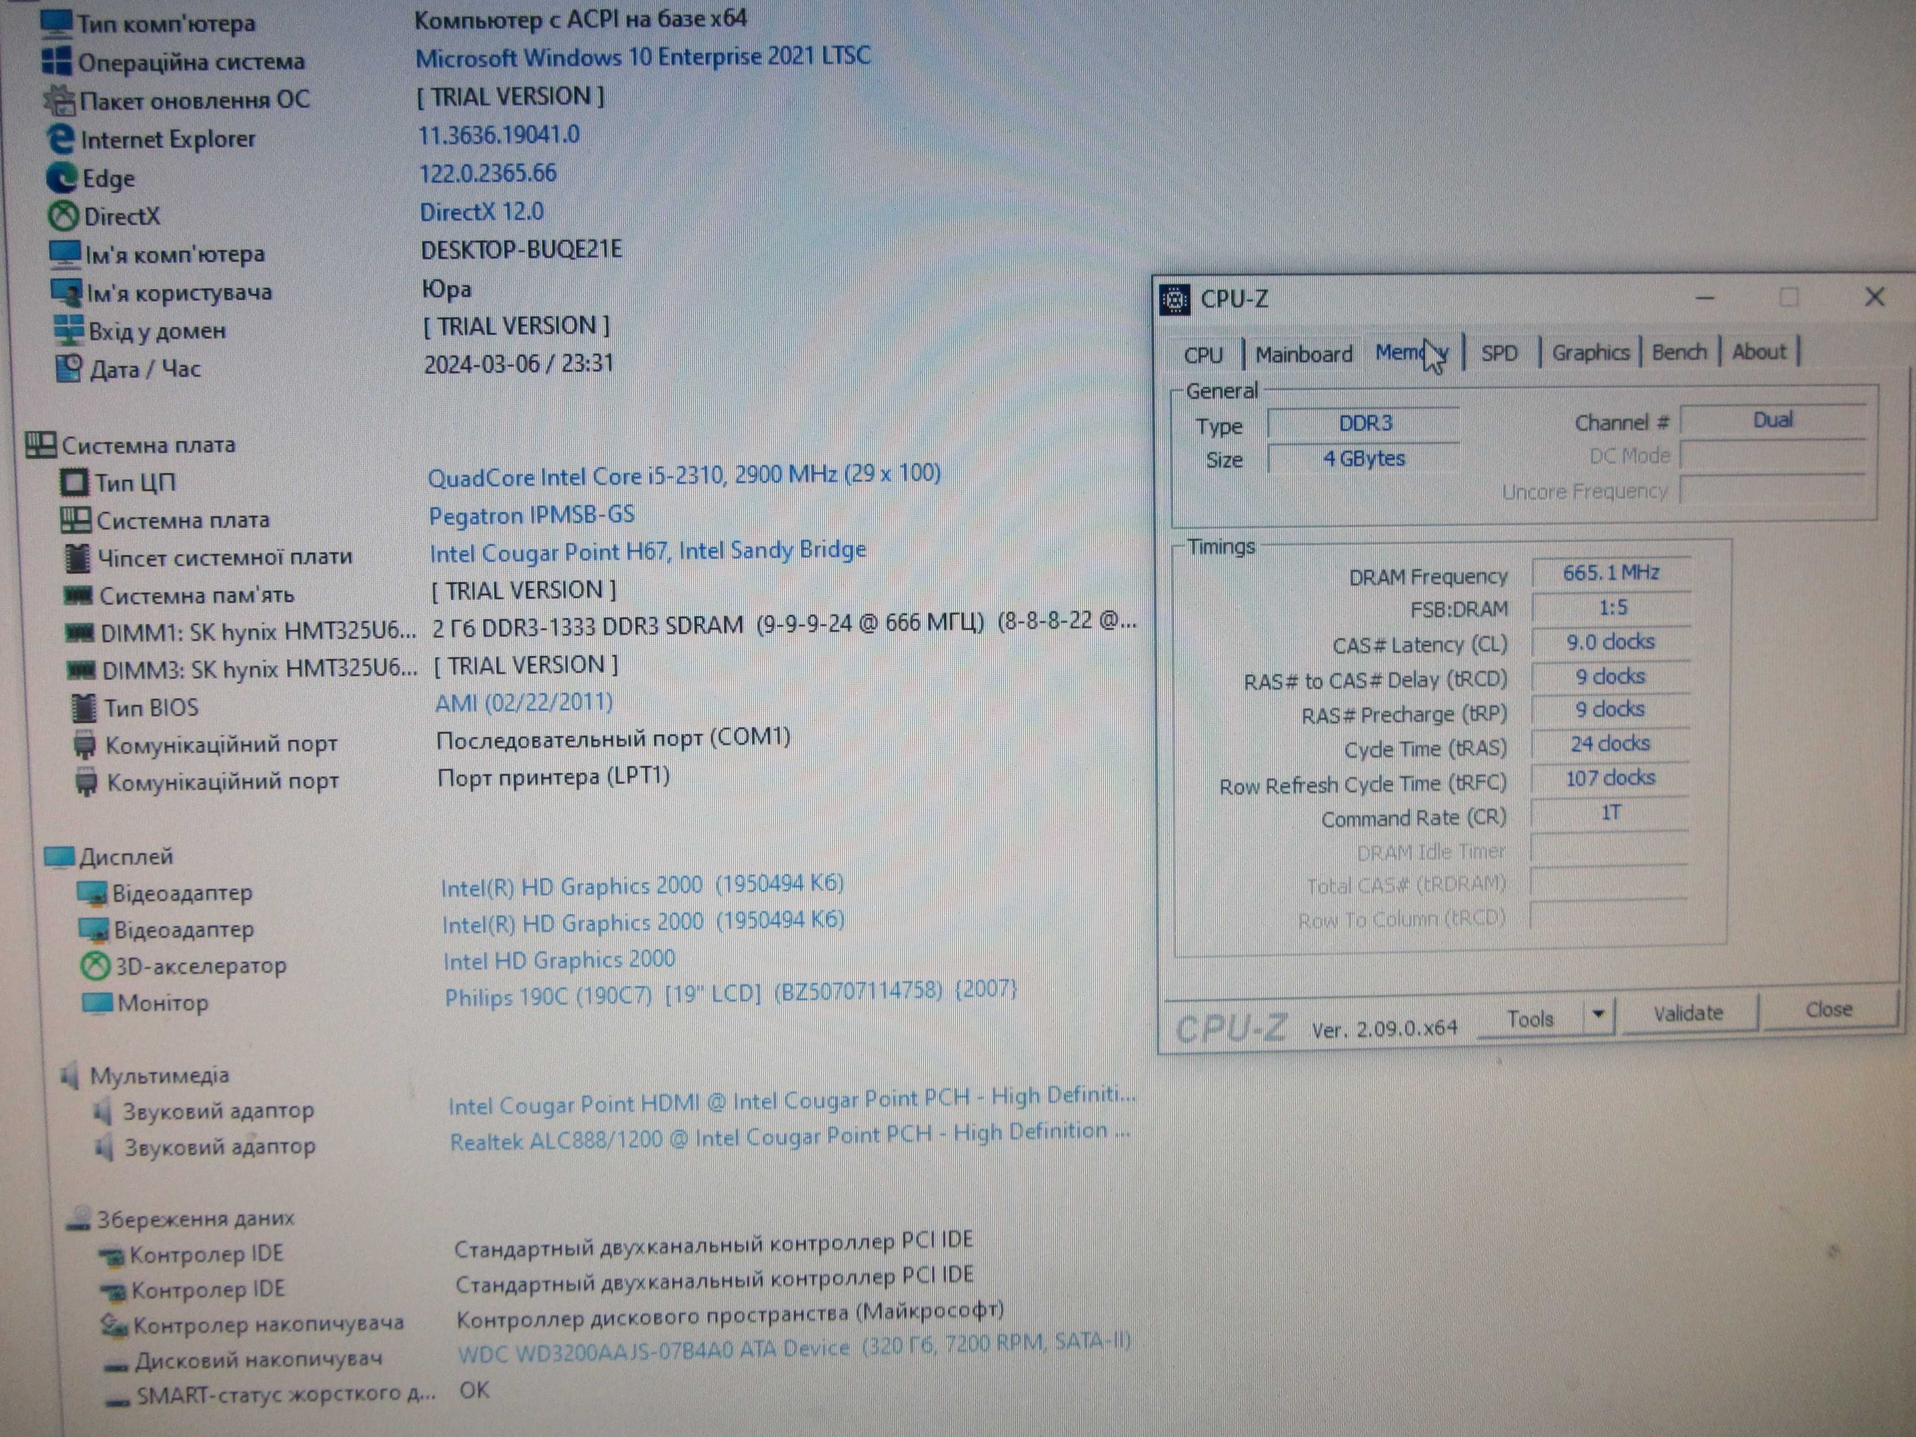The image size is (1916, 1437).
Task: Click the DirectX 12.0 link
Action: click(481, 212)
